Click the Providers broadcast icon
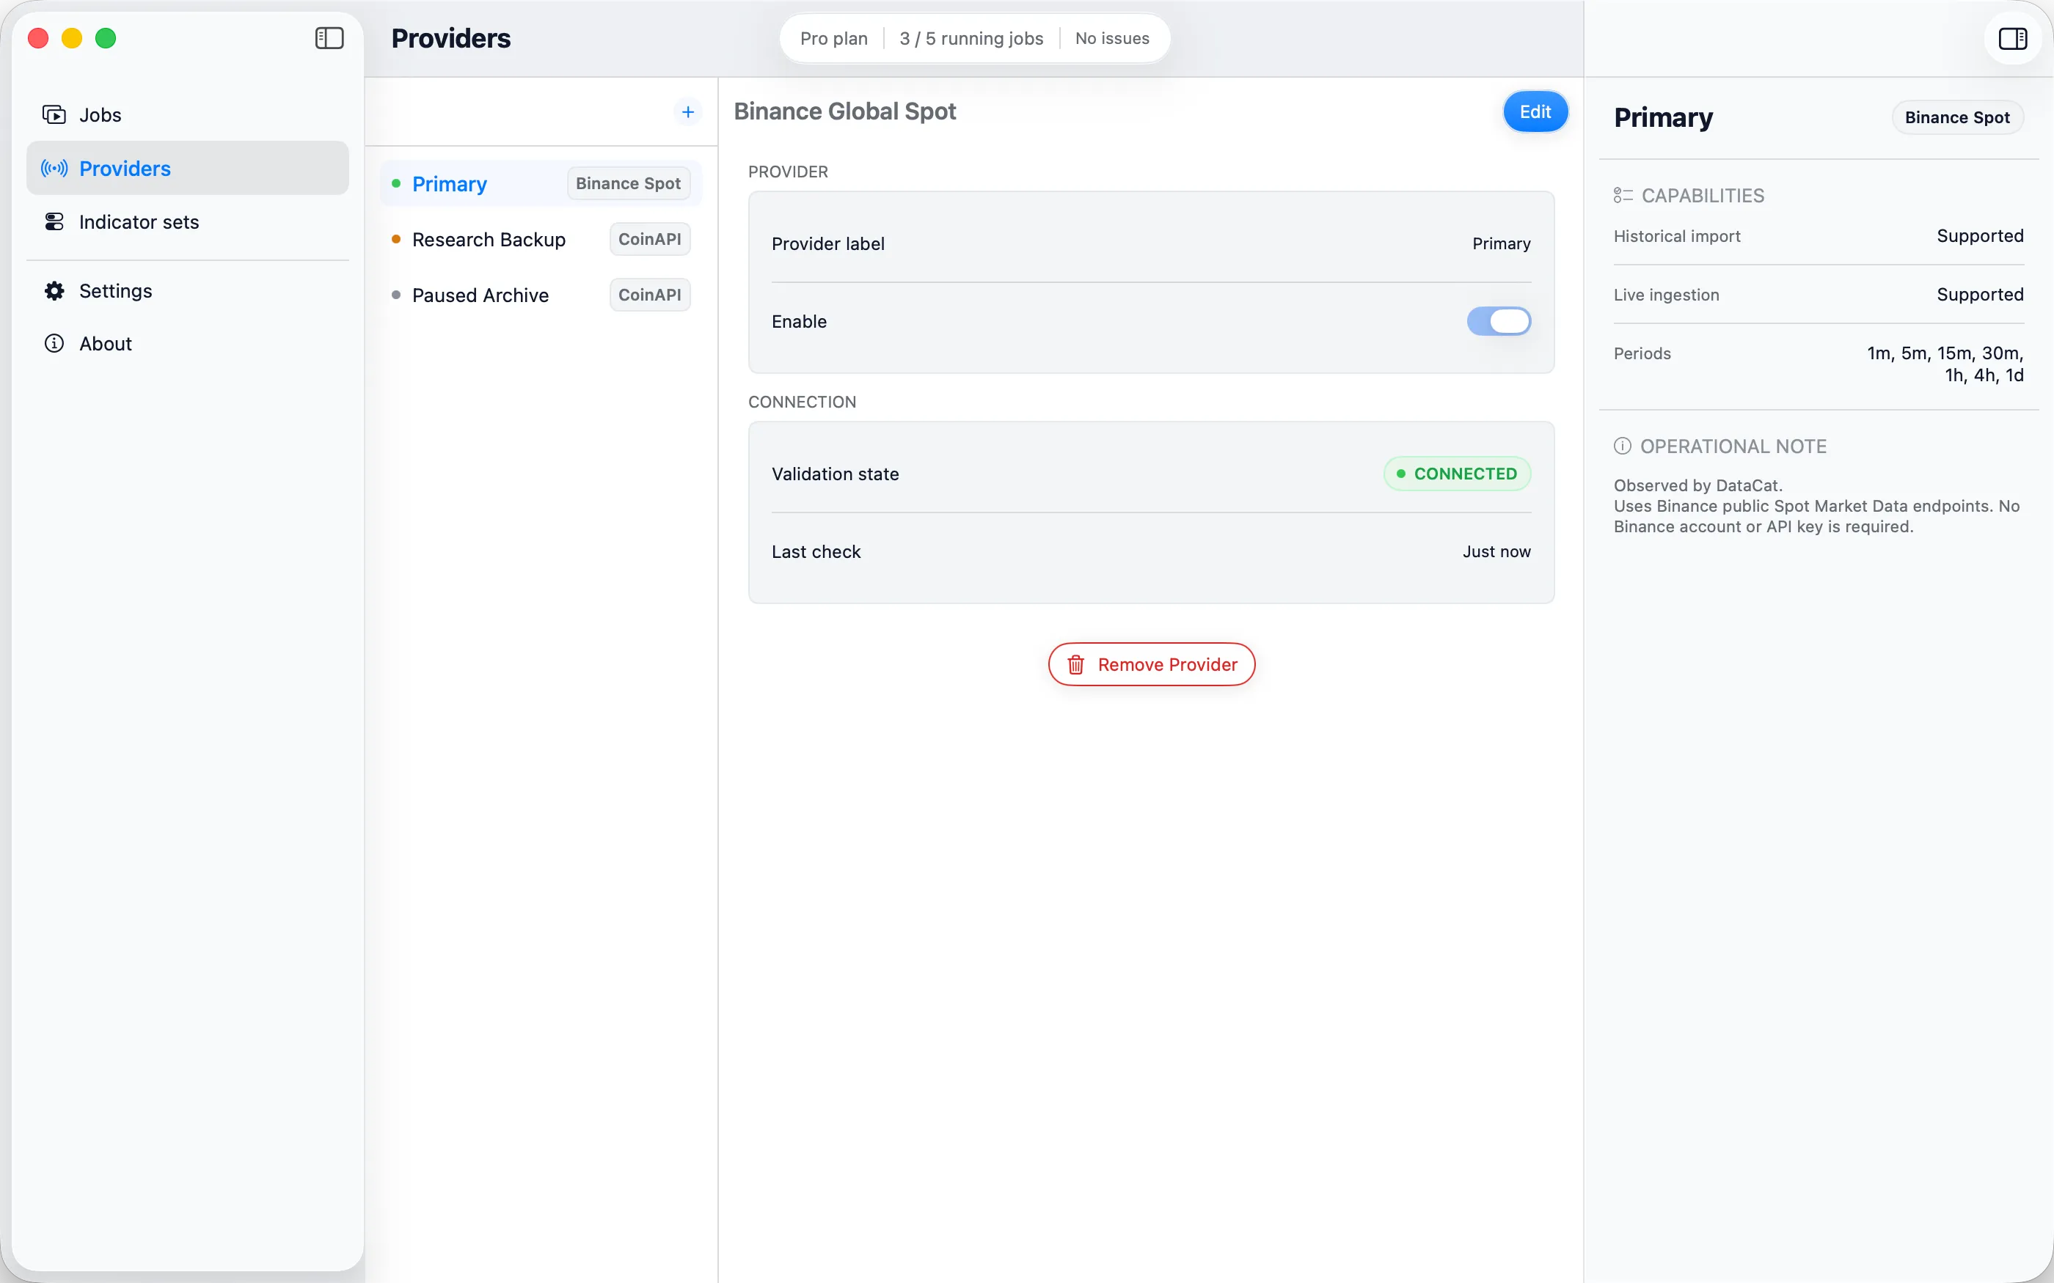Image resolution: width=2054 pixels, height=1283 pixels. point(54,168)
